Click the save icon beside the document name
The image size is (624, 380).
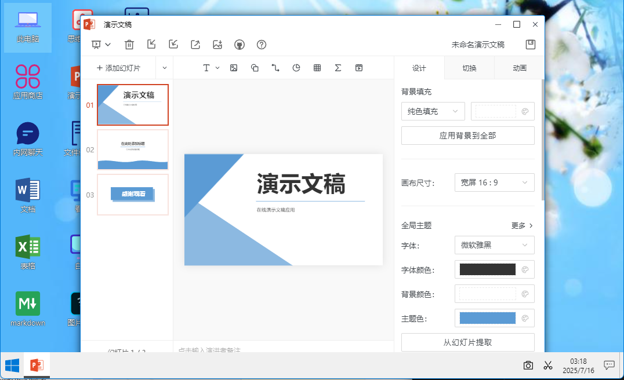pyautogui.click(x=531, y=45)
